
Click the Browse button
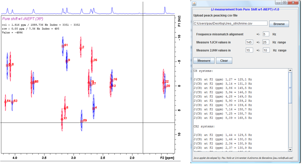(279, 24)
